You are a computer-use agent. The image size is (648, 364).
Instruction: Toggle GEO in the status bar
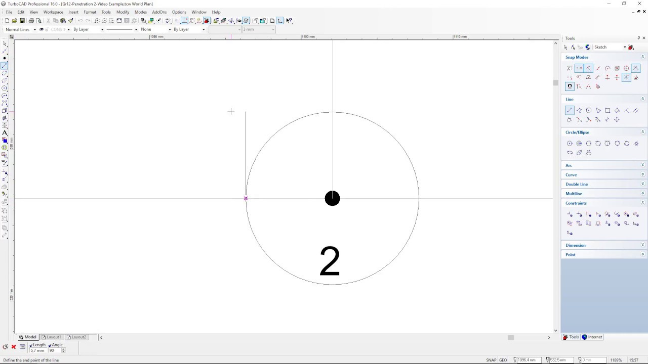click(503, 360)
